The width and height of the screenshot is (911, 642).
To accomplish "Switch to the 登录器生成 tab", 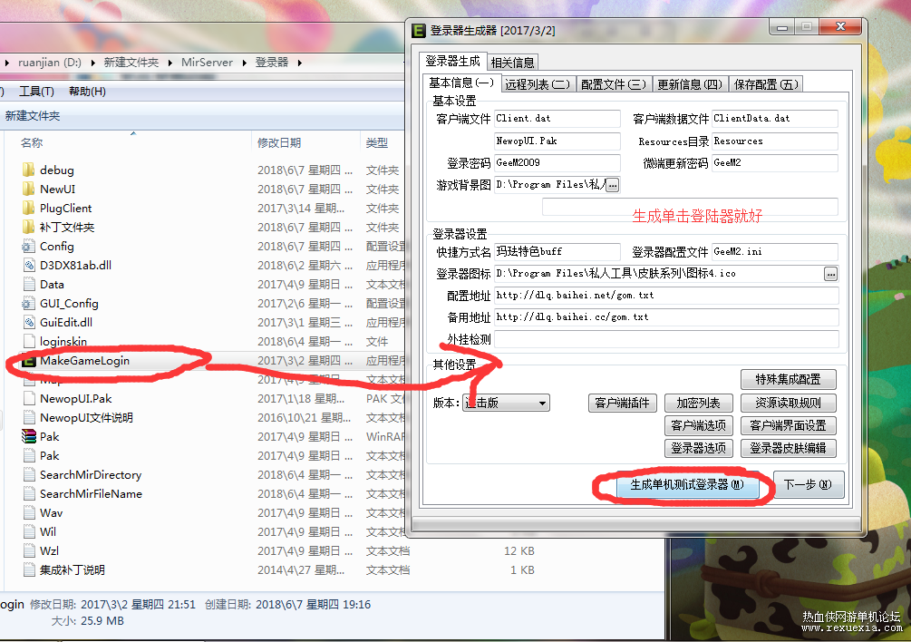I will [452, 61].
